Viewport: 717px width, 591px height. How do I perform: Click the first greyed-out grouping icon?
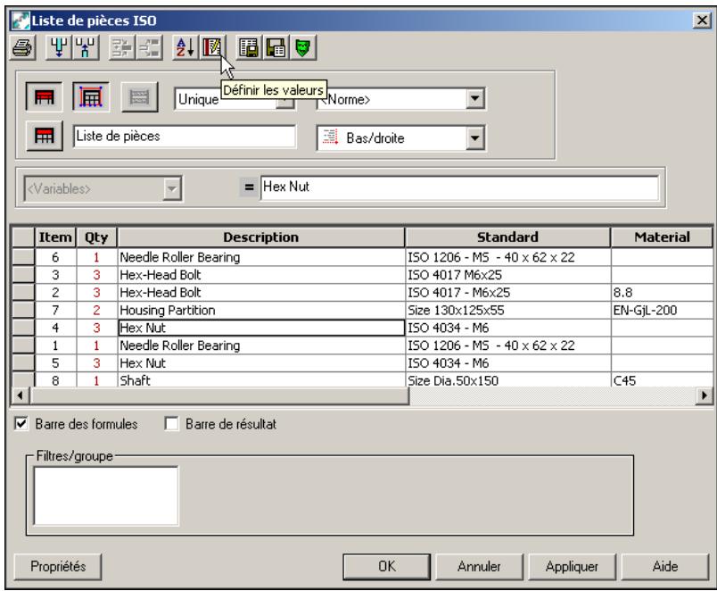click(x=122, y=47)
